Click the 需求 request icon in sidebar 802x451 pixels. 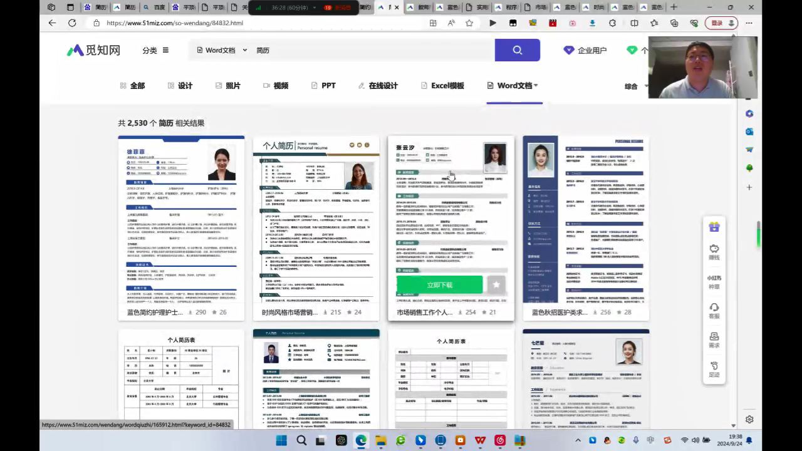pyautogui.click(x=714, y=340)
